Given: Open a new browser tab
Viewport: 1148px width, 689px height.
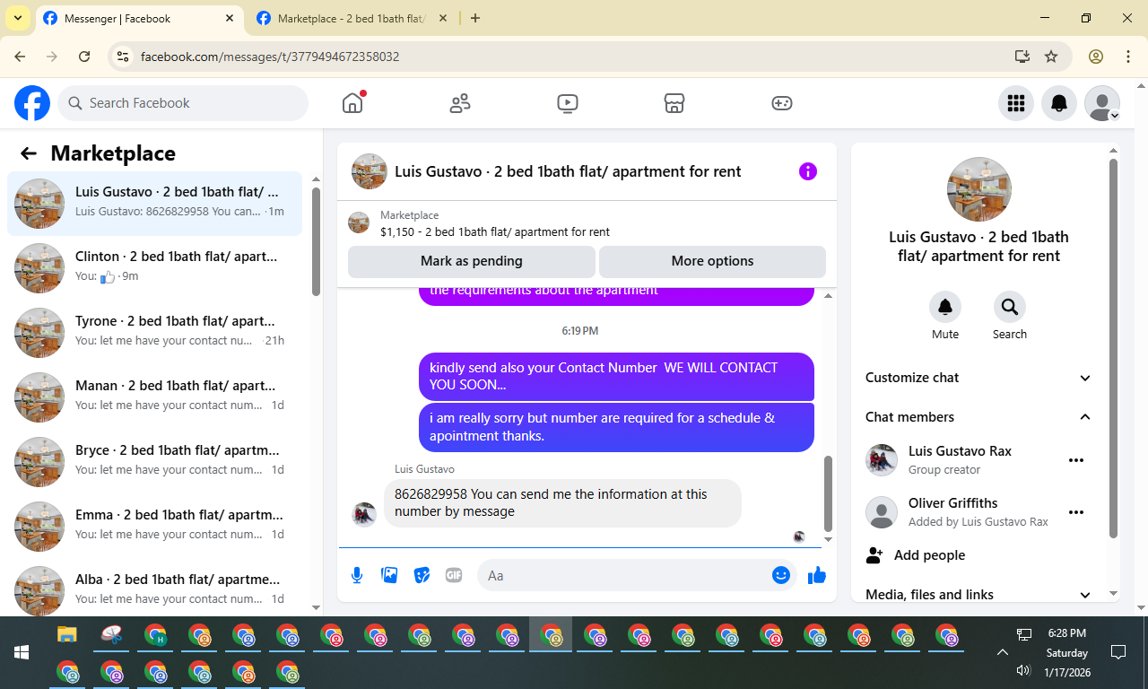Looking at the screenshot, I should click(x=475, y=18).
